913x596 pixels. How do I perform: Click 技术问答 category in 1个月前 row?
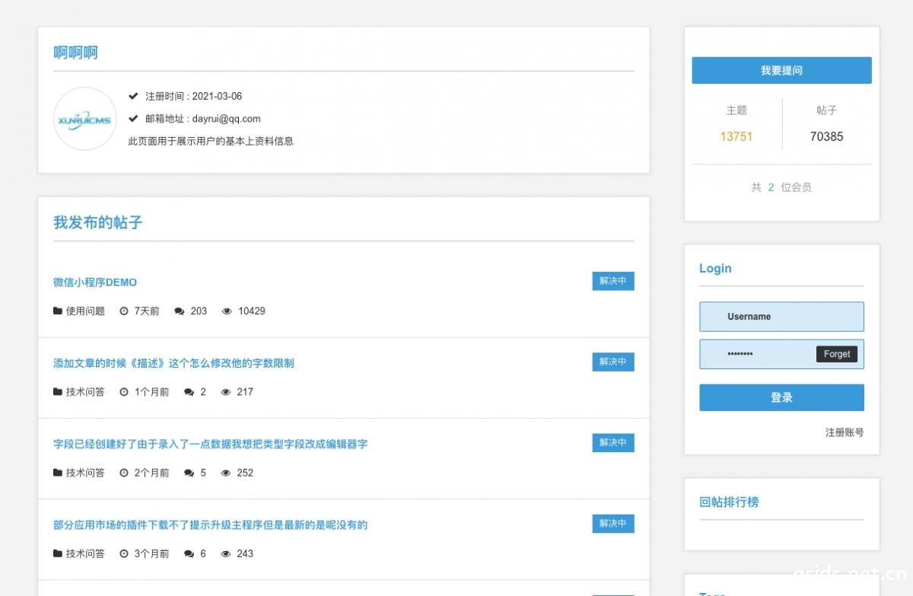click(x=85, y=392)
